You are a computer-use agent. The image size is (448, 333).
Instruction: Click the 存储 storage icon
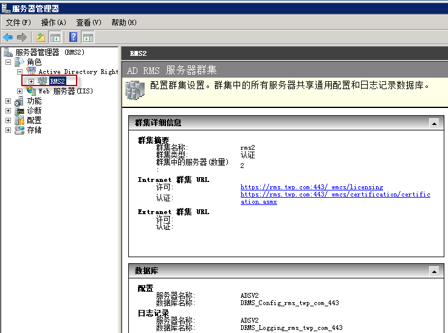19,130
